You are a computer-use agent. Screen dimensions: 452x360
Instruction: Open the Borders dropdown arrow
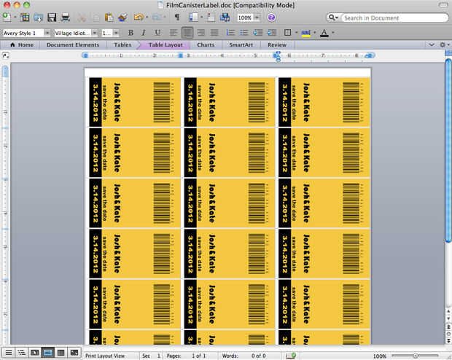[x=296, y=33]
